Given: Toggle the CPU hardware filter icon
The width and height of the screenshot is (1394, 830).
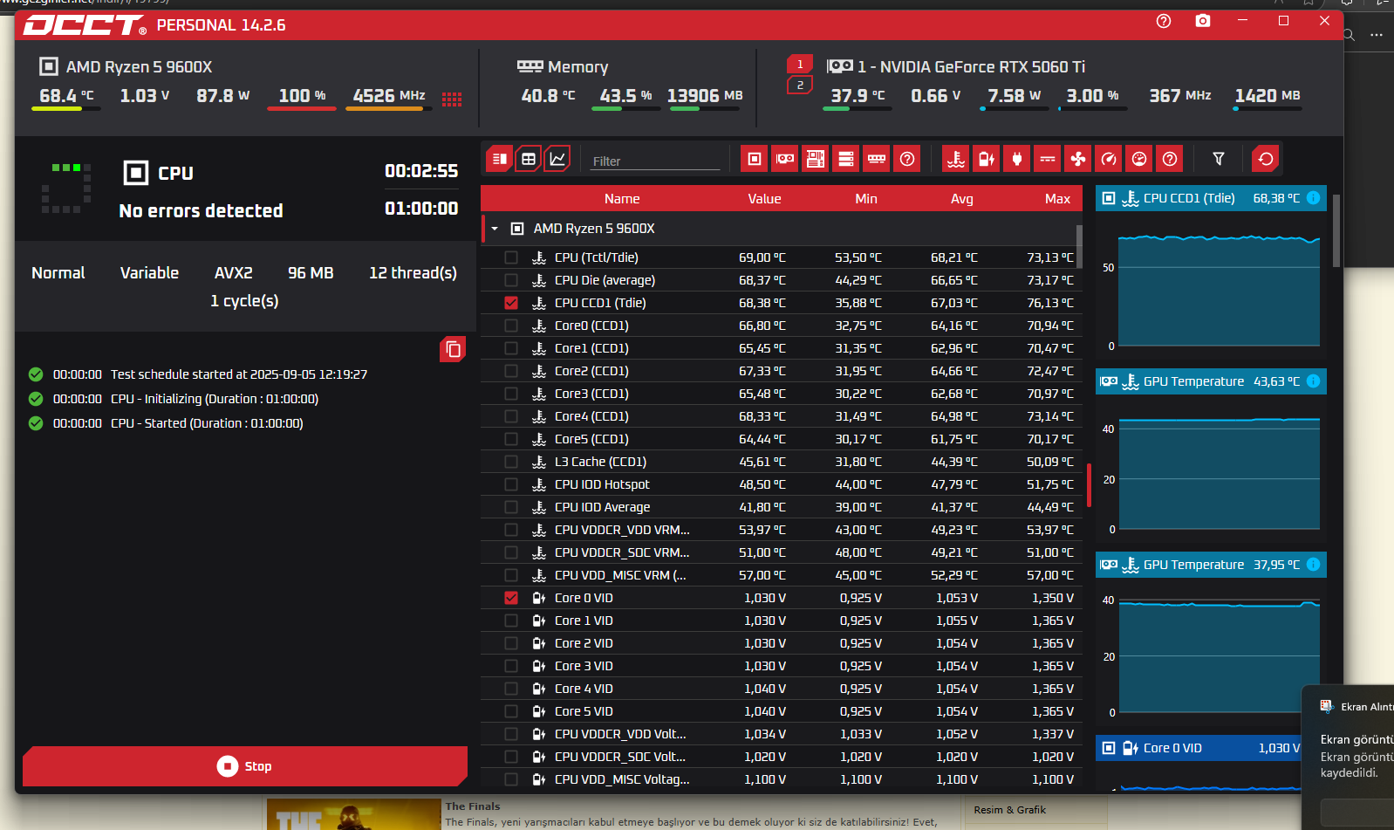Looking at the screenshot, I should pos(755,159).
